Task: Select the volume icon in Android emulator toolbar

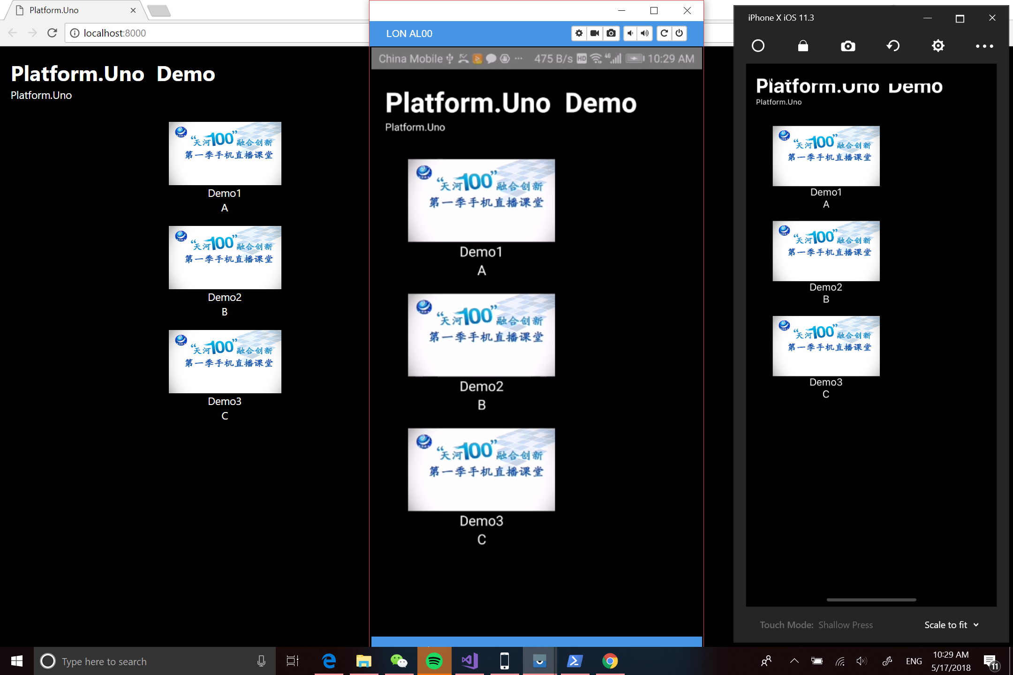Action: (x=643, y=33)
